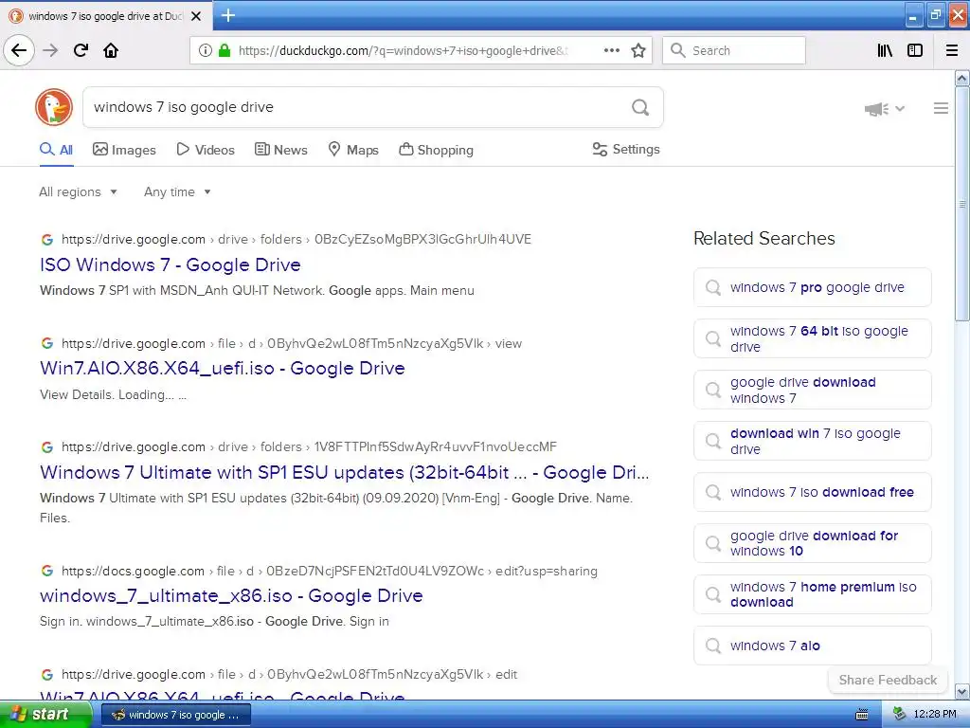The image size is (970, 728).
Task: Toggle the sidebar view icon
Action: pos(915,50)
